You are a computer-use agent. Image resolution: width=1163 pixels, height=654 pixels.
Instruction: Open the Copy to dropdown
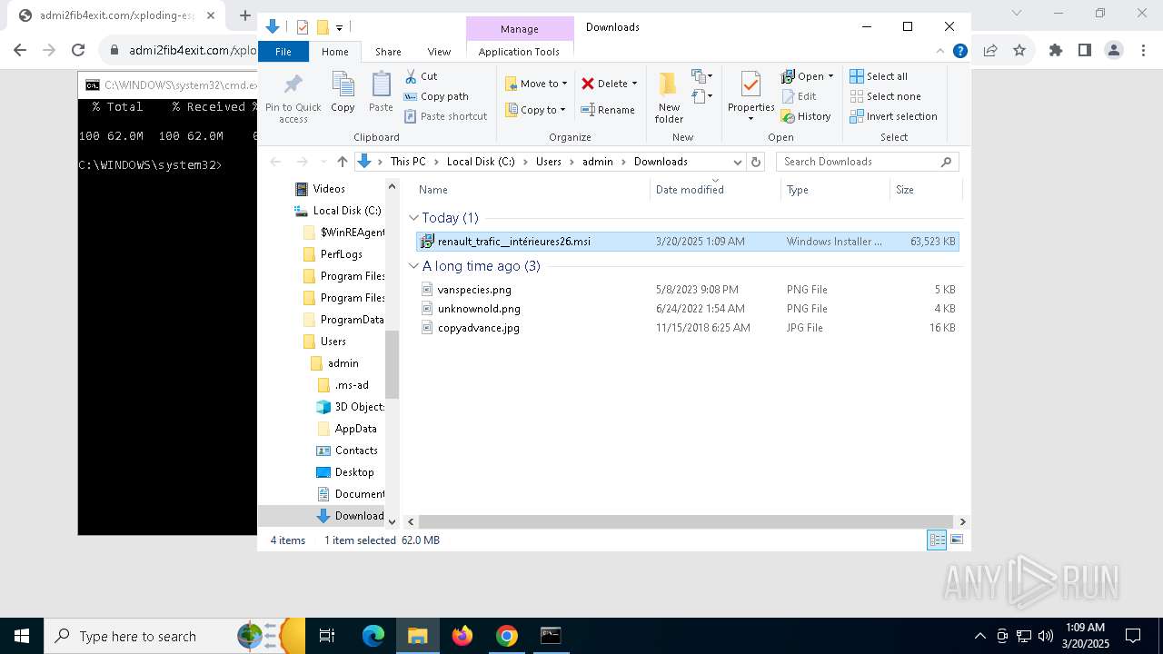click(535, 110)
